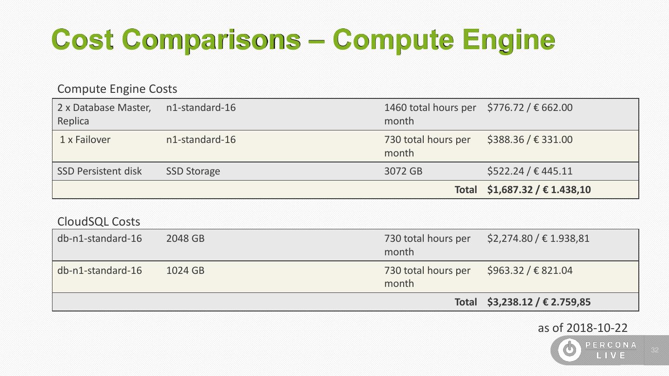Select the $522.24 / € 445.11 price
This screenshot has width=669, height=376.
click(530, 171)
